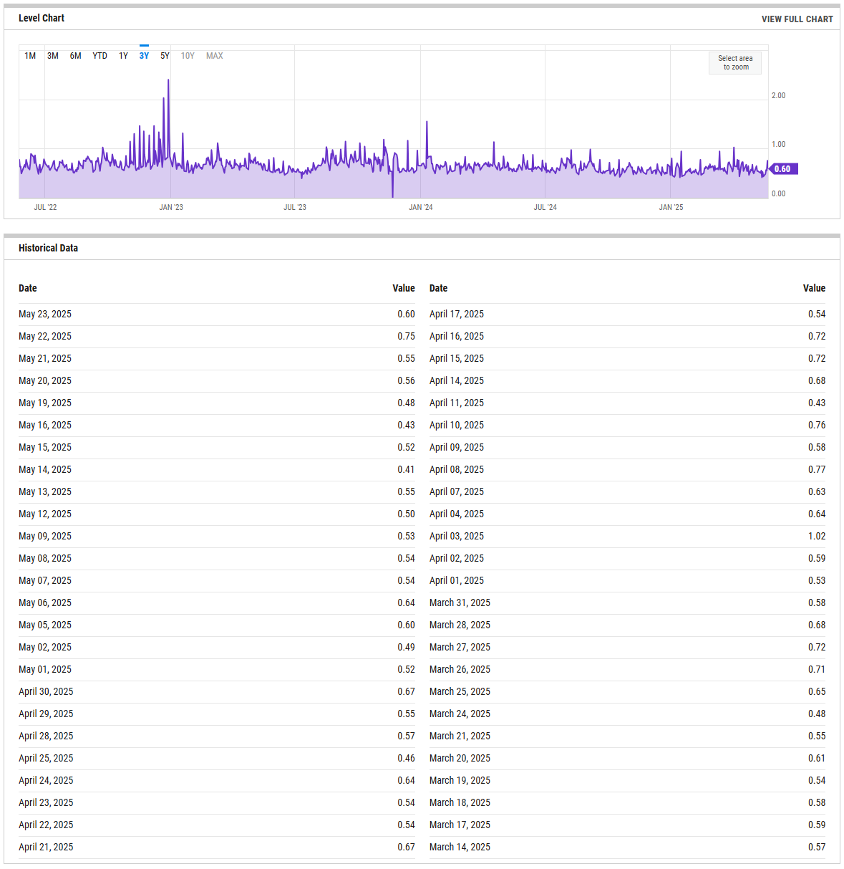Screen dimensions: 844x869
Task: Click the right Value column header
Action: 814,288
